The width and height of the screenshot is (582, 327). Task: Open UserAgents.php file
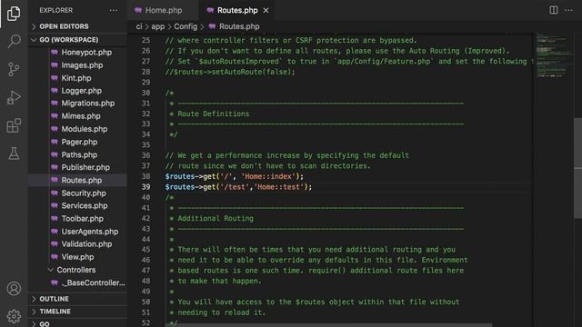(90, 232)
